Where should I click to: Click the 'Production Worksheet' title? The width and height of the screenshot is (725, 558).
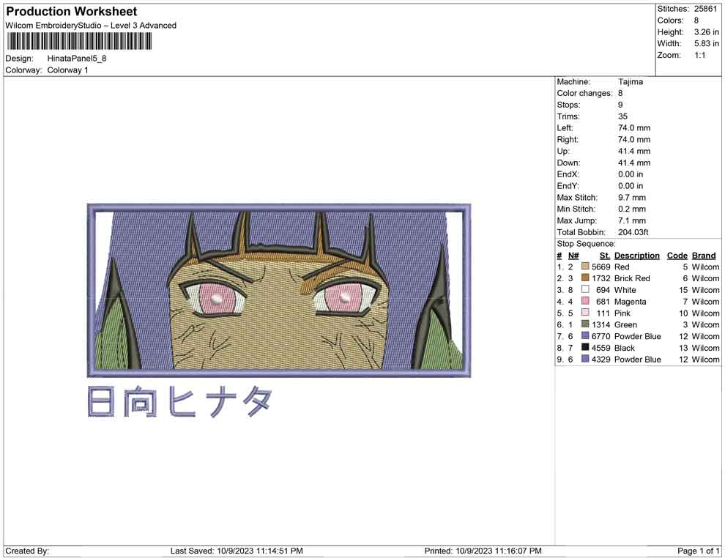[x=72, y=12]
